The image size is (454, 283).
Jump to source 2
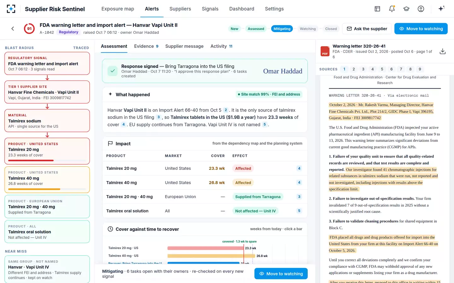tap(354, 69)
